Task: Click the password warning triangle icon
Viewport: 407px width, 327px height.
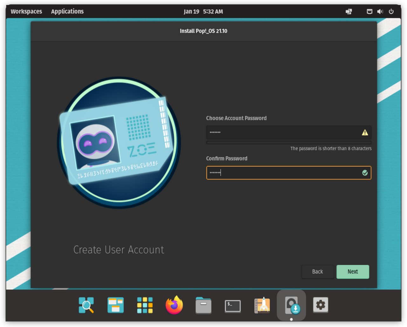Action: [365, 133]
